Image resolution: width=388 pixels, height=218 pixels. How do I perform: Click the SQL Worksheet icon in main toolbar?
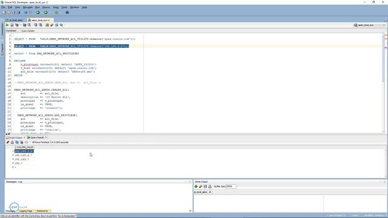(56, 12)
